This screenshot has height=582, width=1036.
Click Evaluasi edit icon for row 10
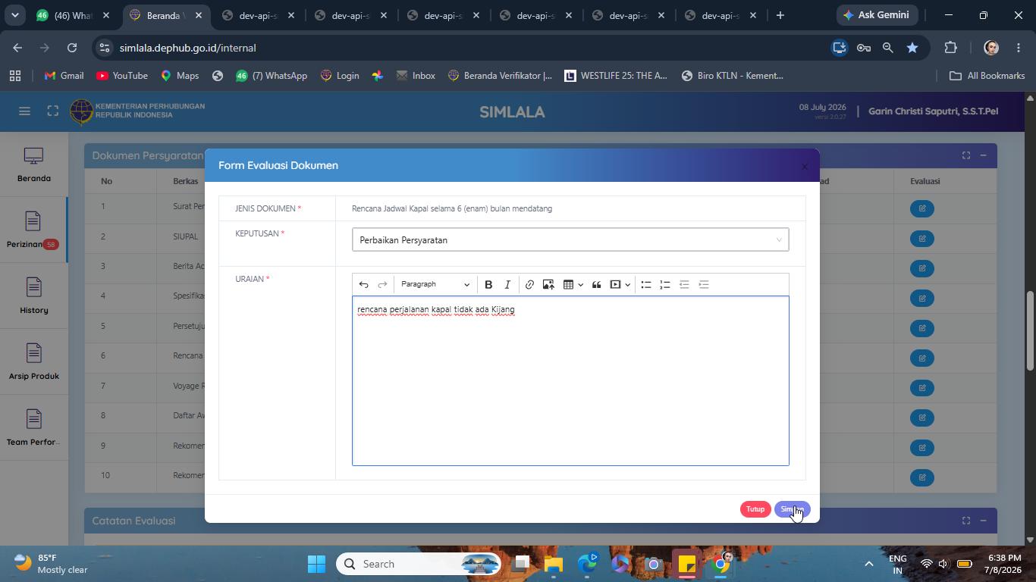(x=922, y=477)
